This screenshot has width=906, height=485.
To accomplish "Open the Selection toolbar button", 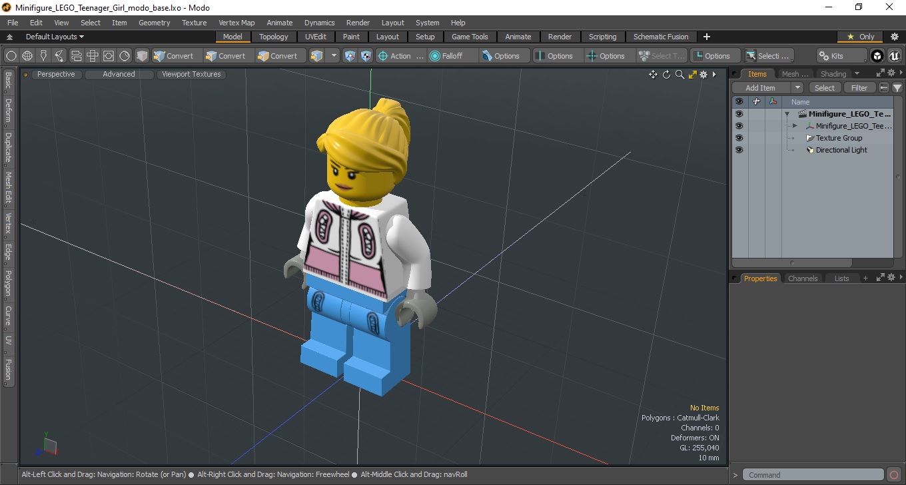I will point(768,56).
